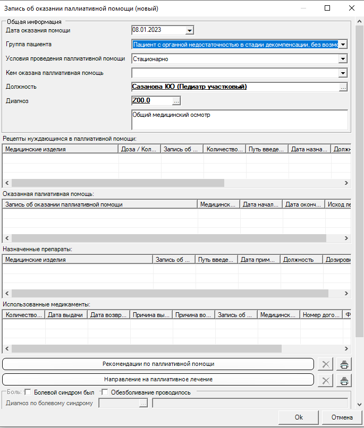
Task: Click 'Запись об оказании паллиативной помощи' column header
Action: pos(100,204)
